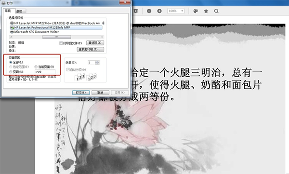Click the 查找打印机 button
289x174 pixels.
(91, 49)
